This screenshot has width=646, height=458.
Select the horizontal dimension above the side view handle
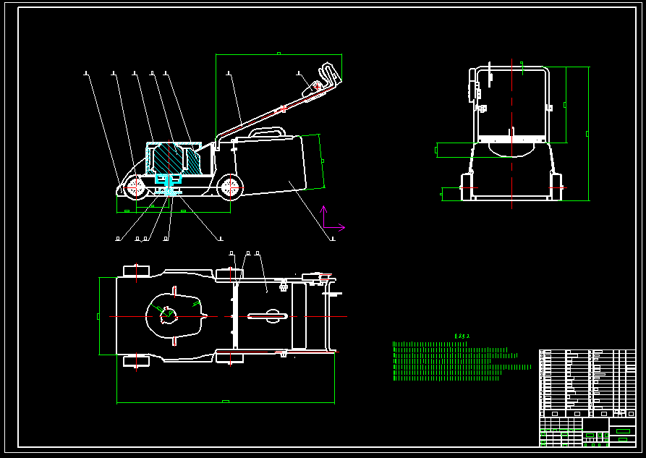279,54
